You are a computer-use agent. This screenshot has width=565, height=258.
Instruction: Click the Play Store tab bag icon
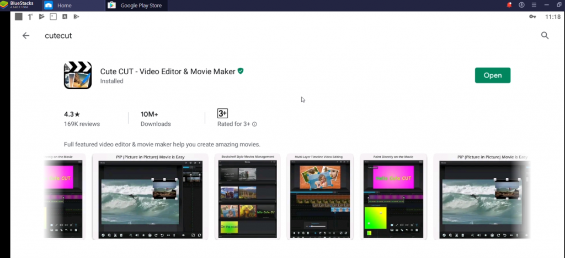[x=111, y=6]
